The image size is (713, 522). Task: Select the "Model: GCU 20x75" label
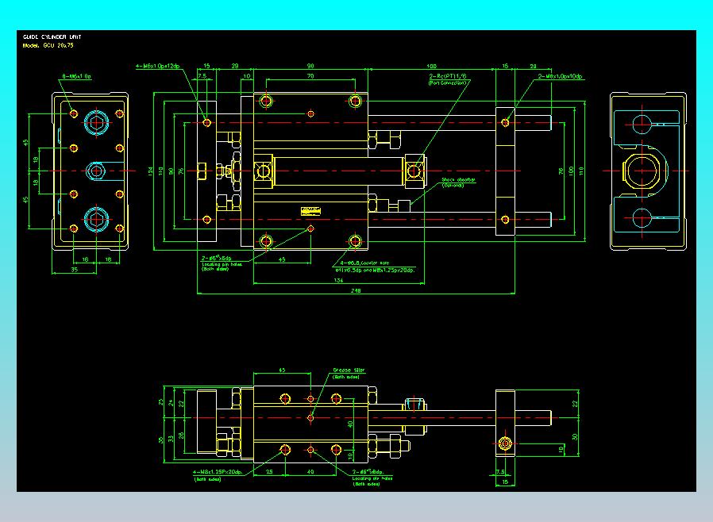coord(48,45)
